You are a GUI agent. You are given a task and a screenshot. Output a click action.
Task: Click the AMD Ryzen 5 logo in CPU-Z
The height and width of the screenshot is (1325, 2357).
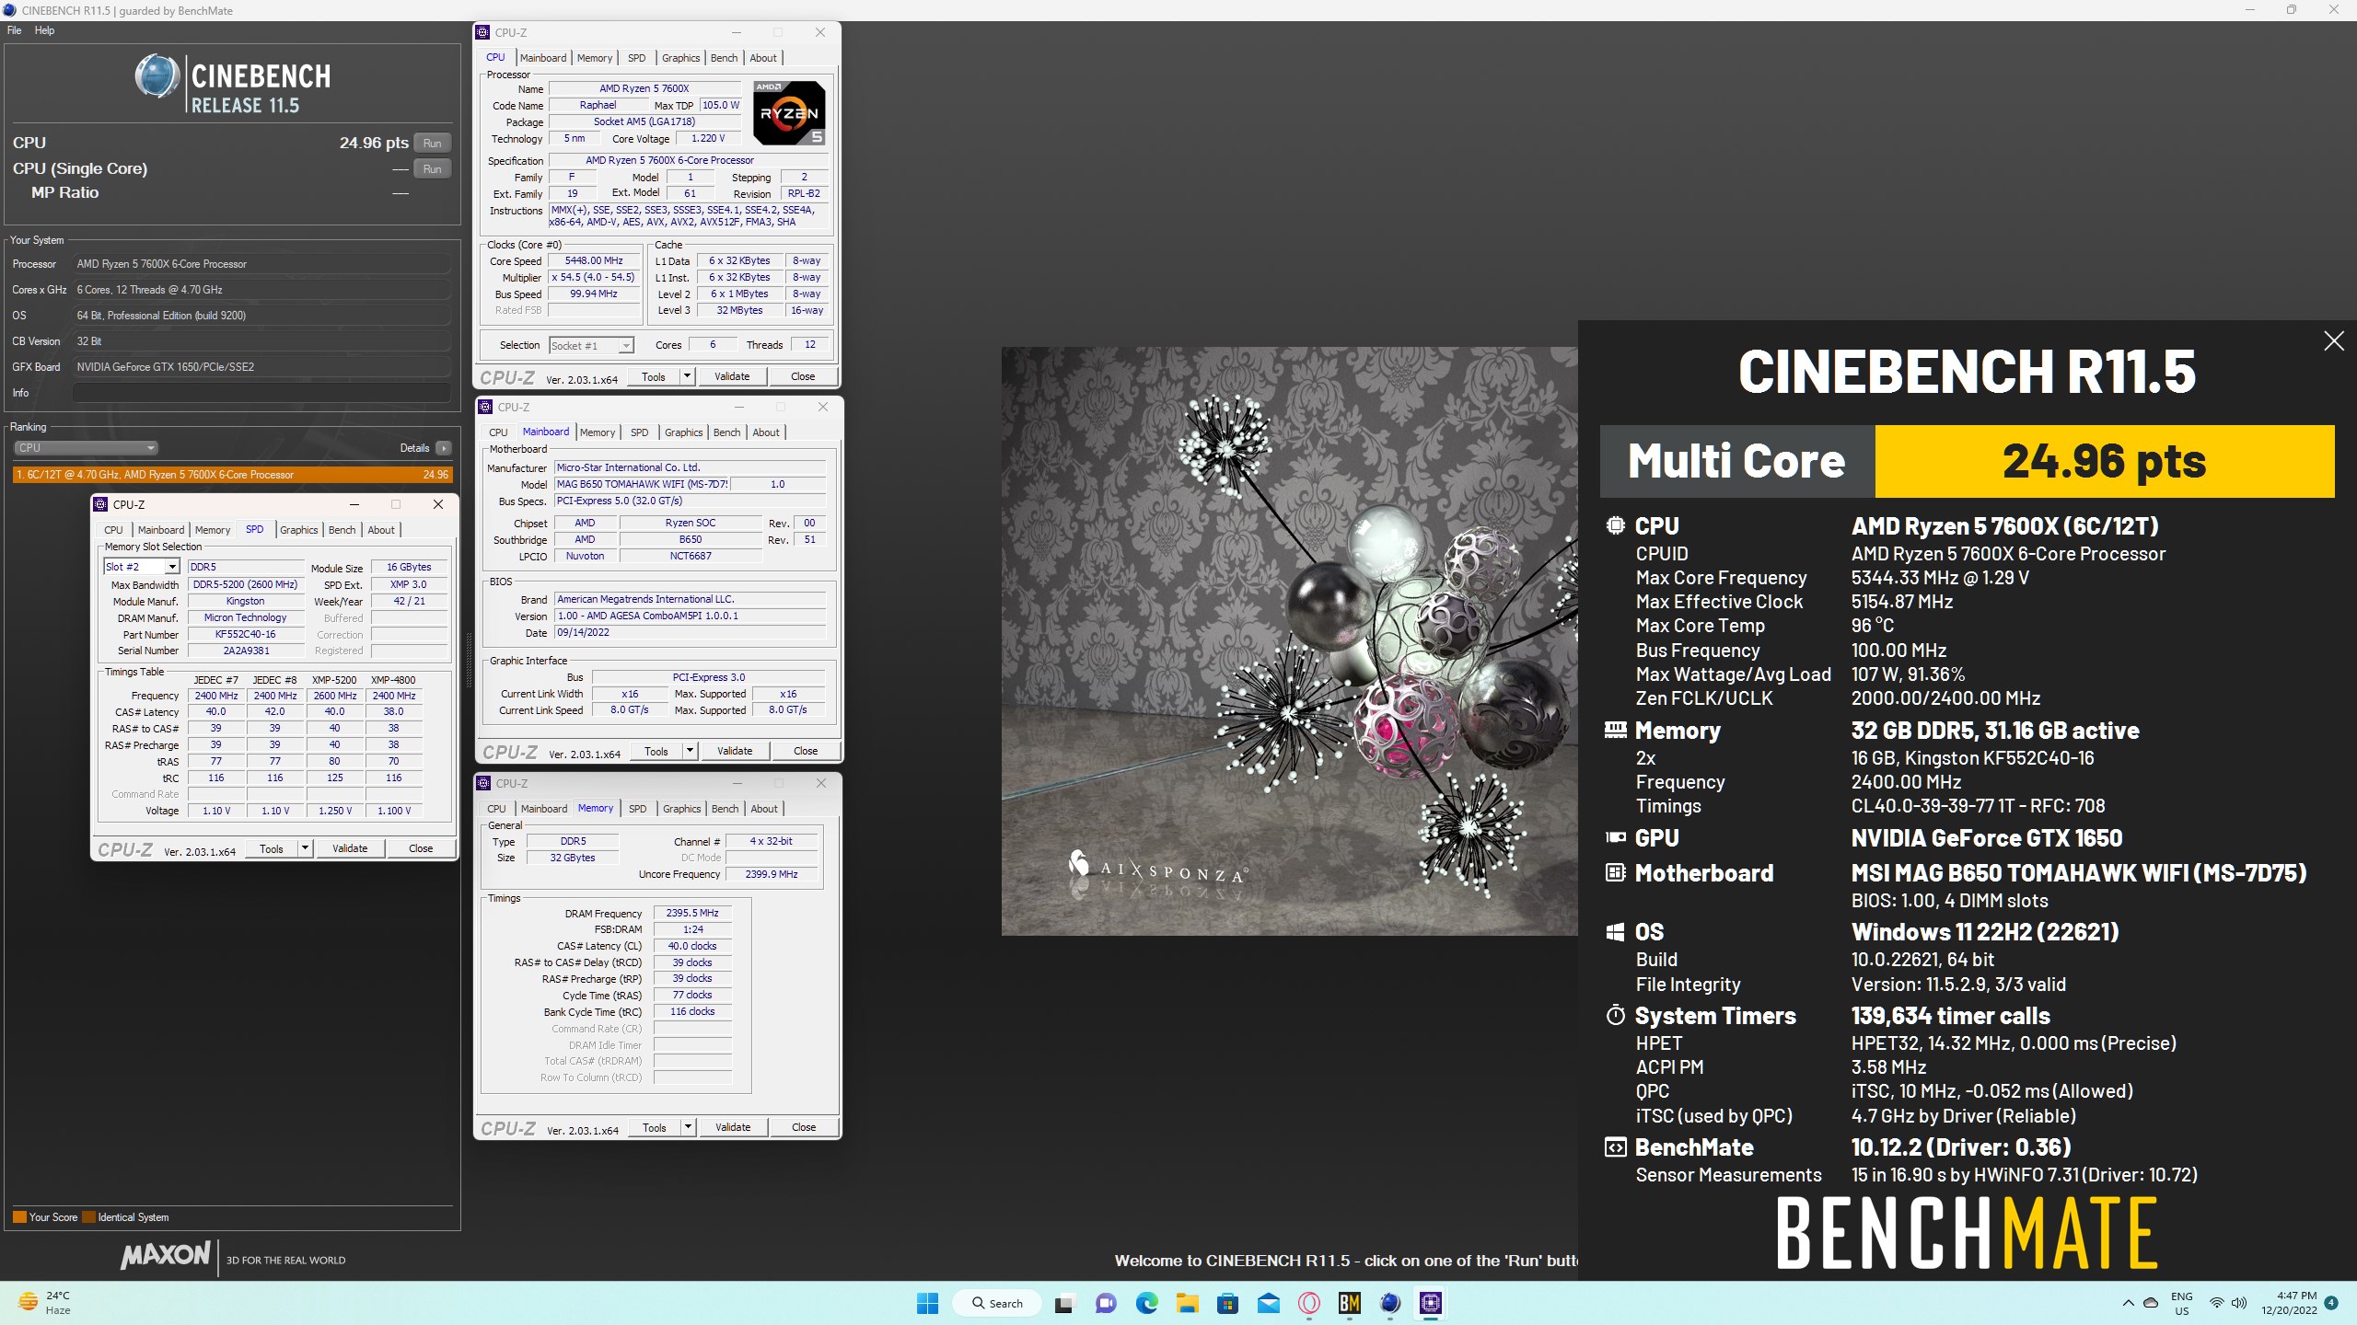pyautogui.click(x=789, y=113)
